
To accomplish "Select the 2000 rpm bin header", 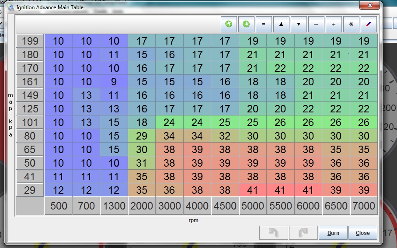I will click(x=142, y=206).
